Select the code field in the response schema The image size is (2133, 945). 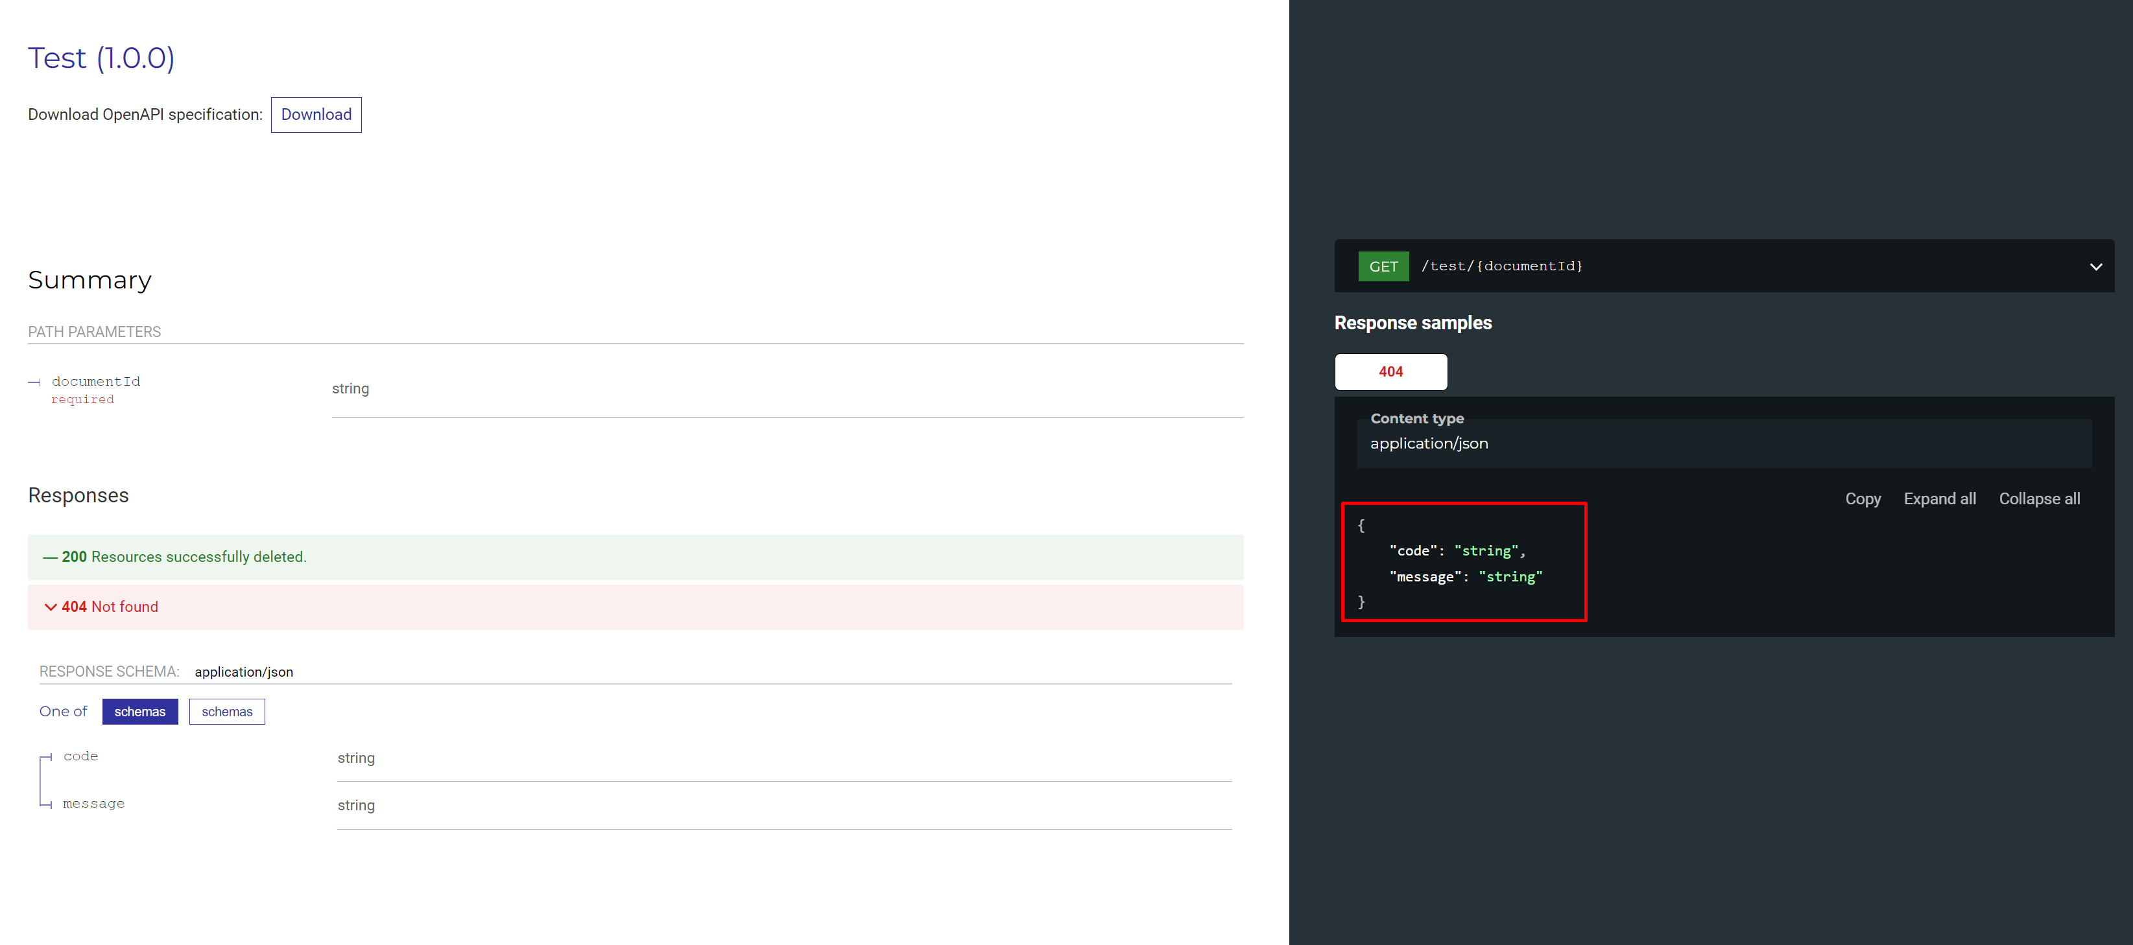pos(80,756)
